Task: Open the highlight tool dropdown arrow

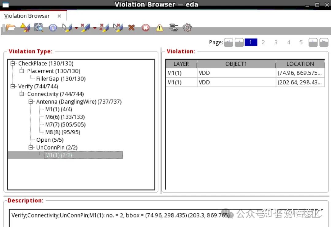Action: pyautogui.click(x=76, y=28)
